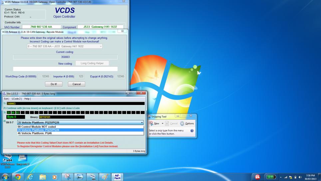Open the LCode 2 menu
This screenshot has width=321, height=181.
(x=17, y=99)
